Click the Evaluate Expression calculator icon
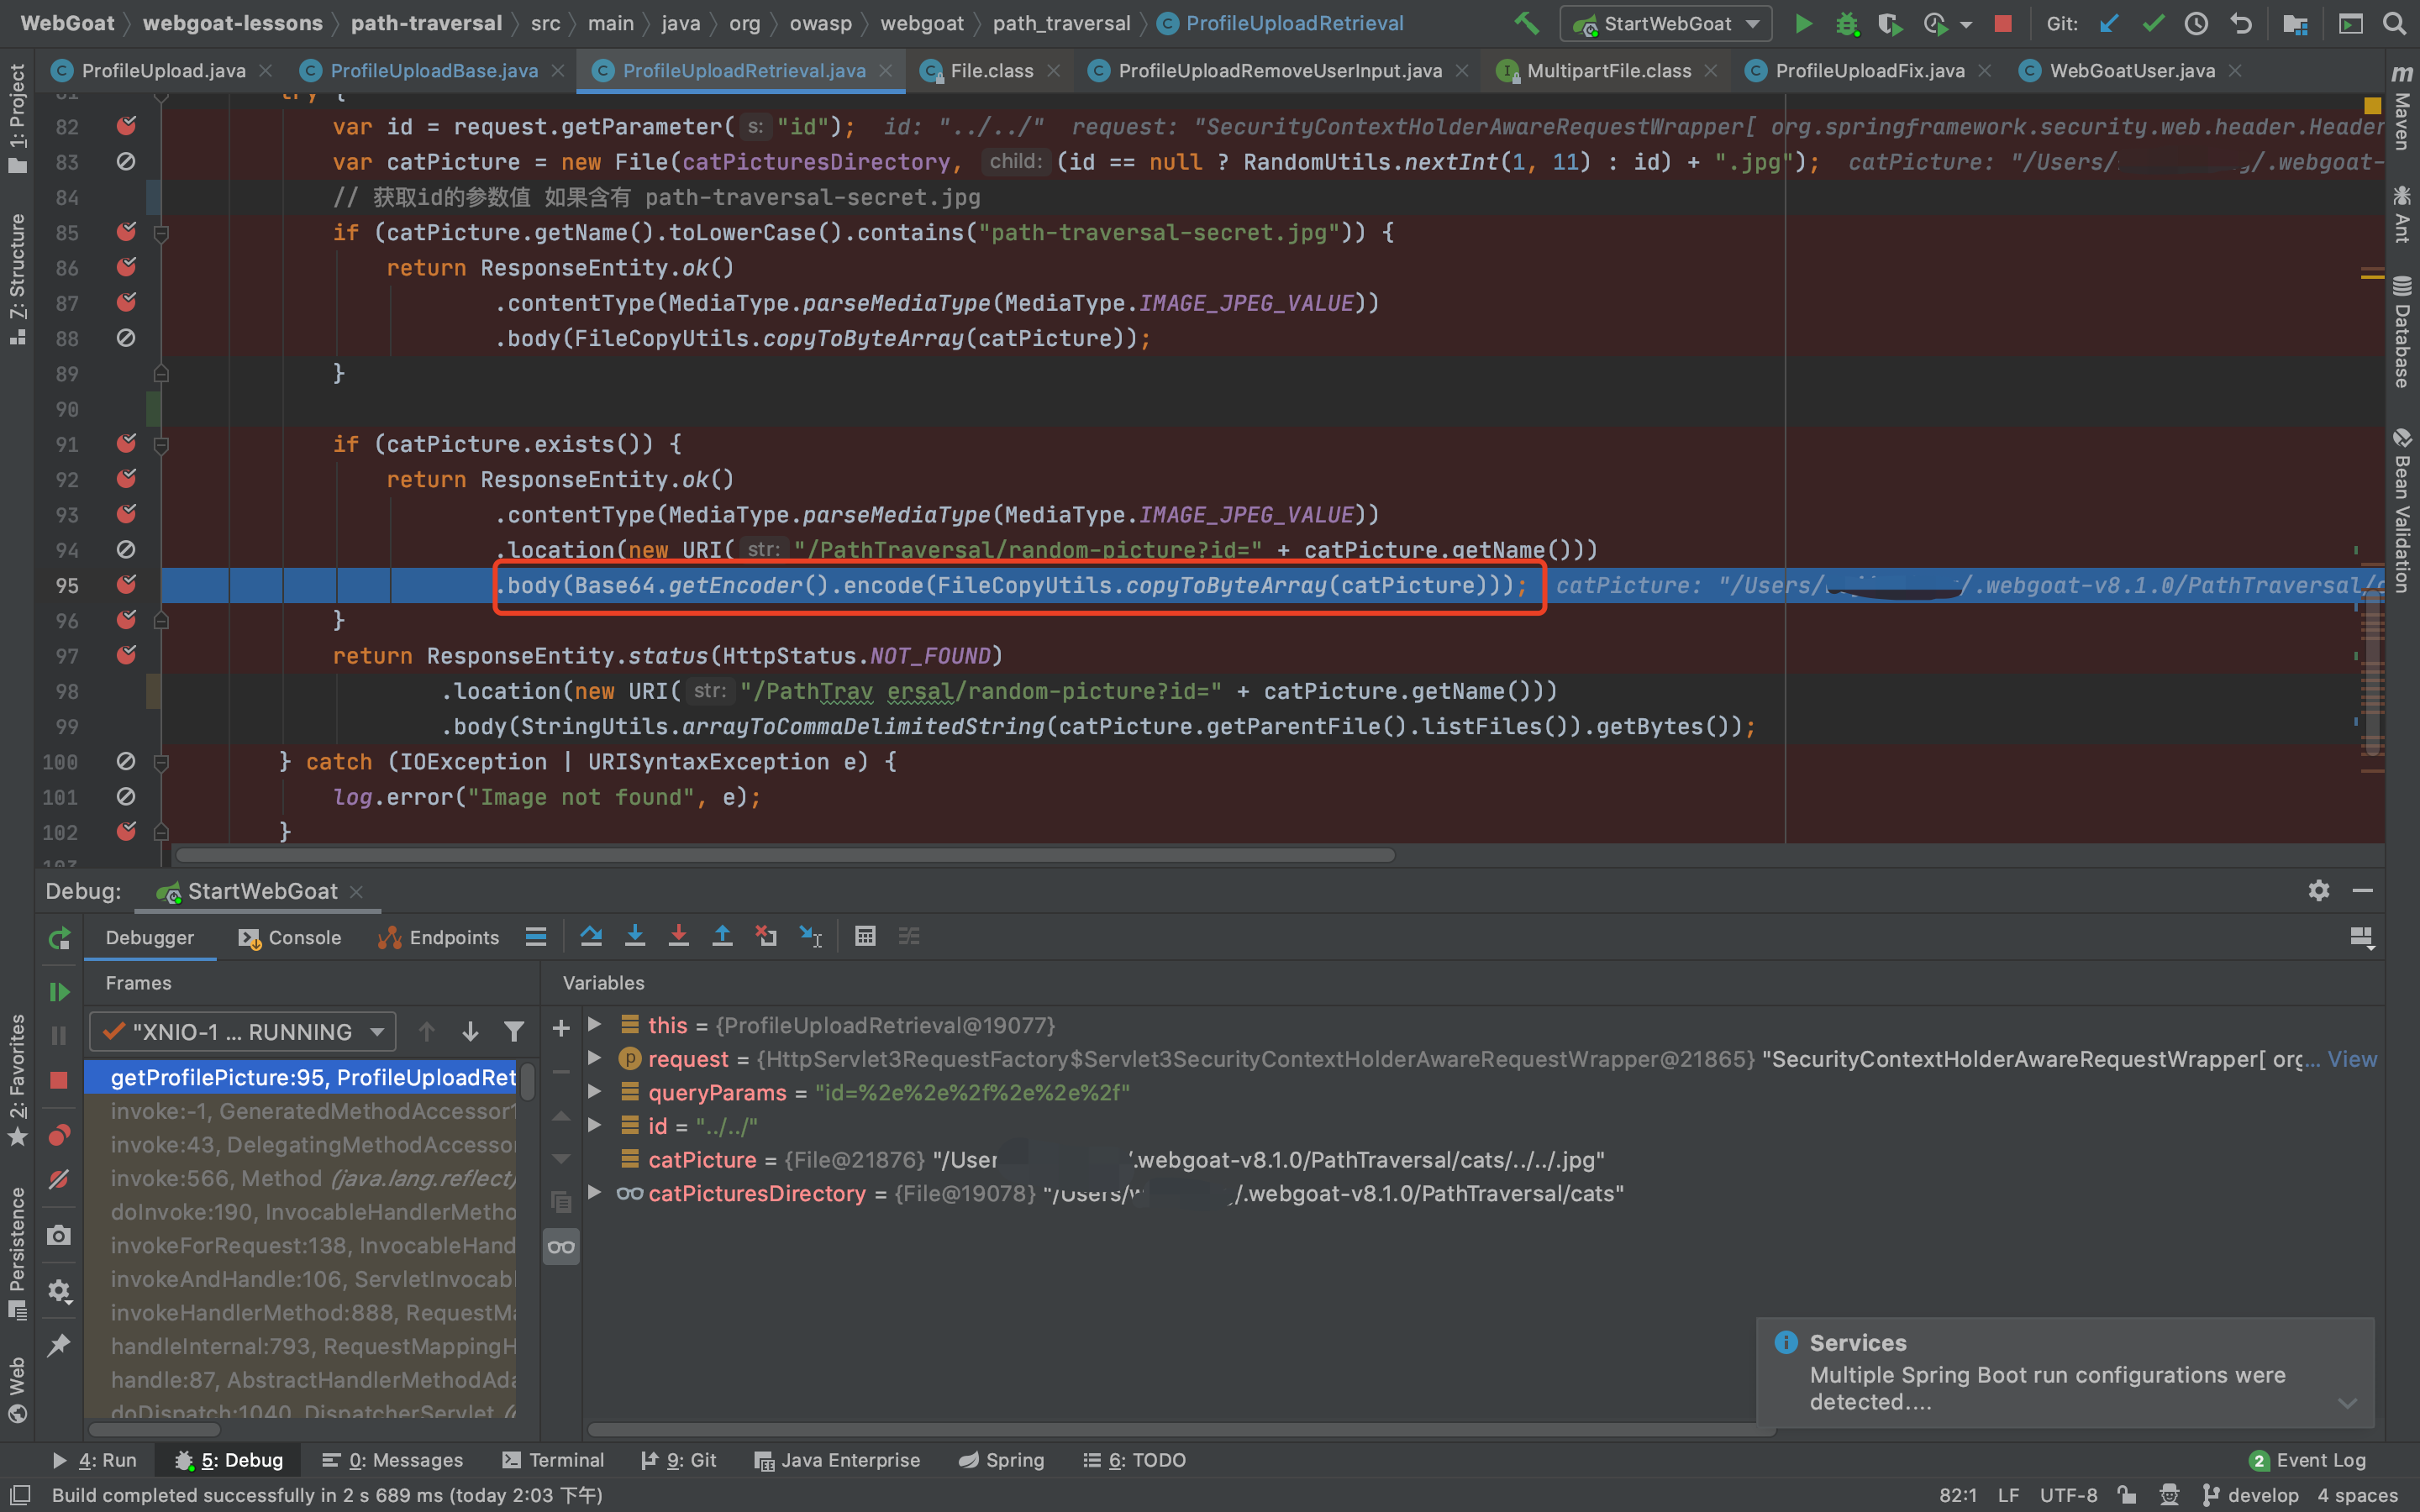2420x1512 pixels. coord(865,937)
